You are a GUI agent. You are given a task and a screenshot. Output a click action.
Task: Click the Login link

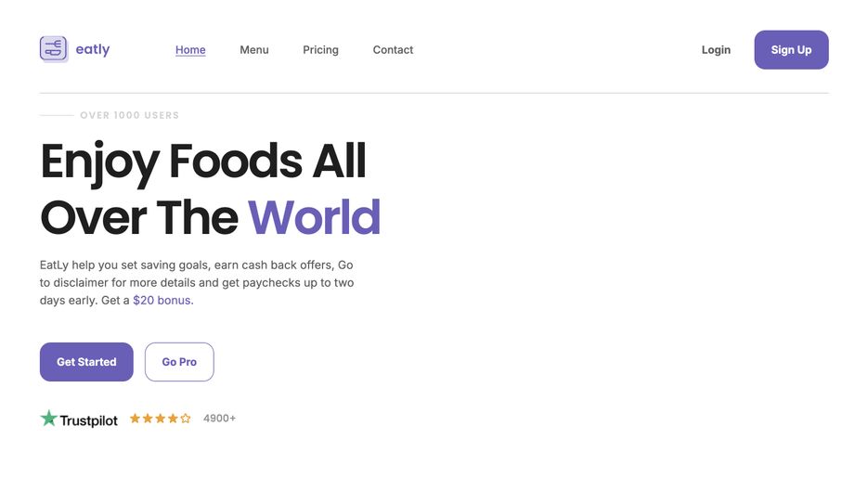pos(716,50)
